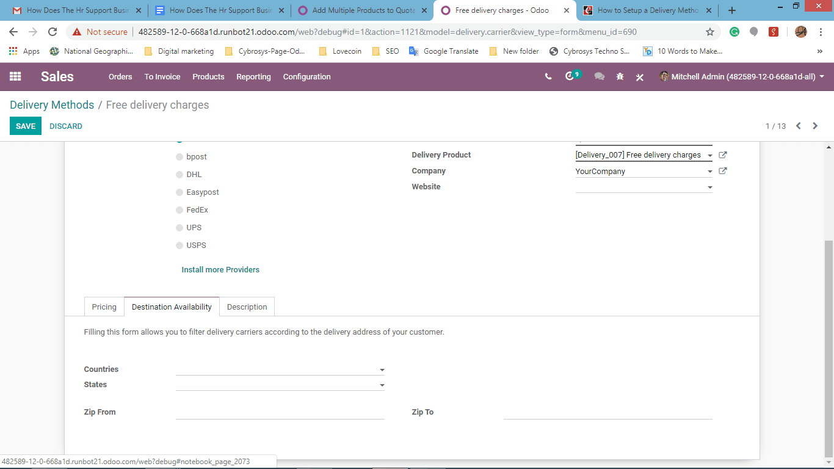Close the Add Multiple Products tab
Viewport: 834px width, 469px height.
424,10
